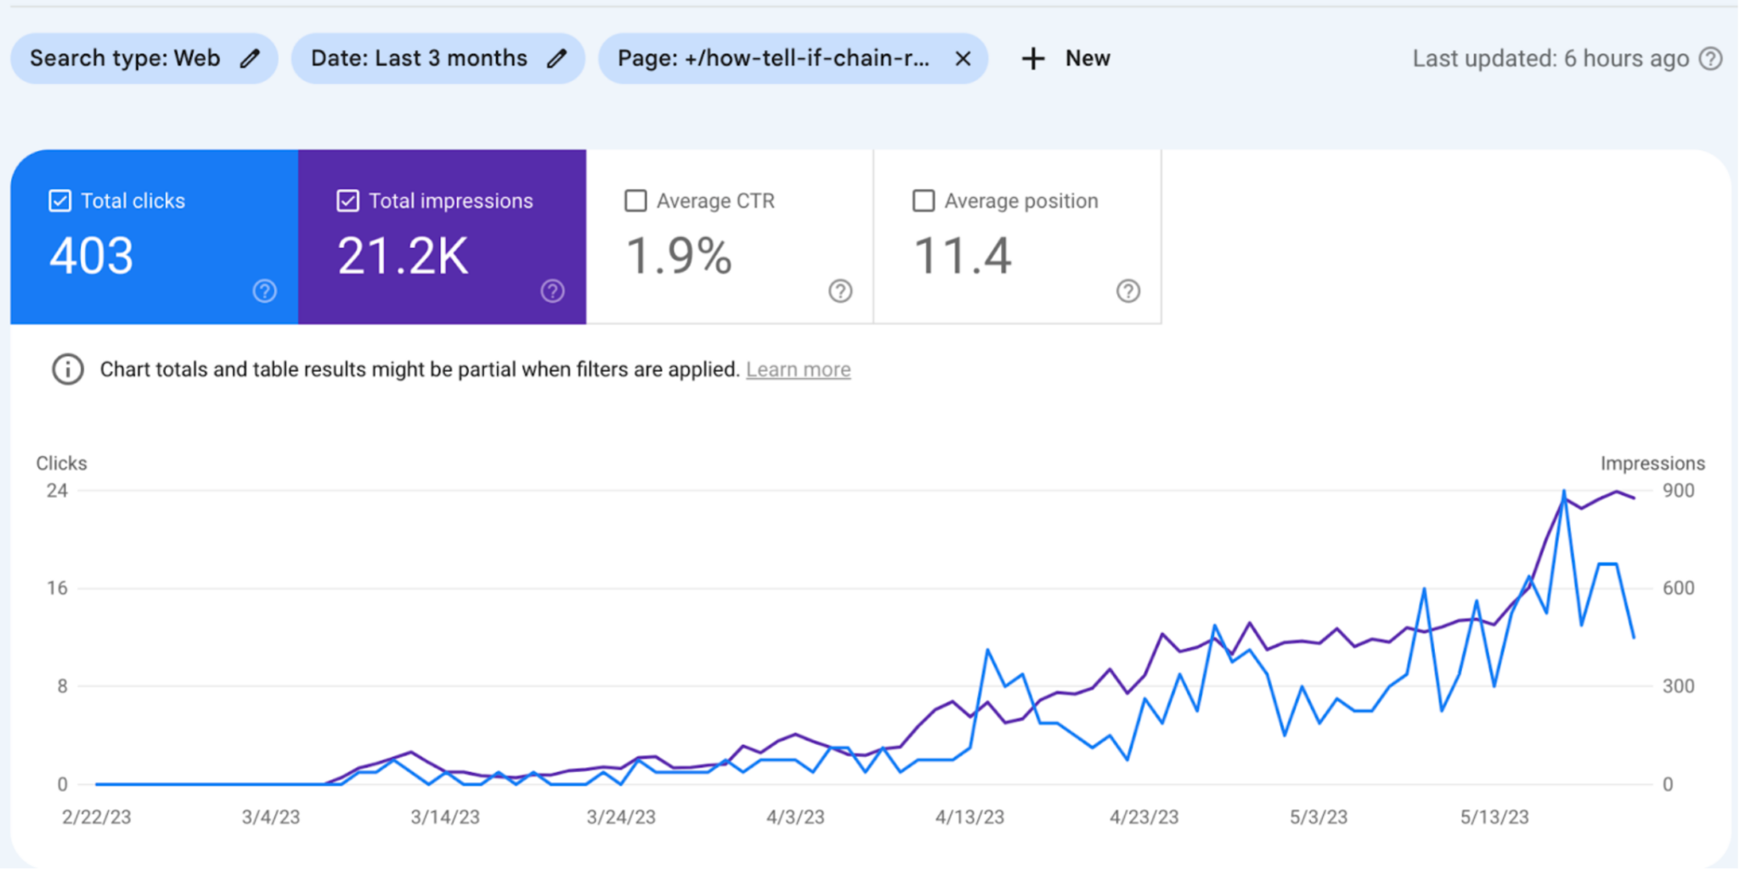The width and height of the screenshot is (1740, 869).
Task: Open the Search type filter options
Action: tap(127, 58)
